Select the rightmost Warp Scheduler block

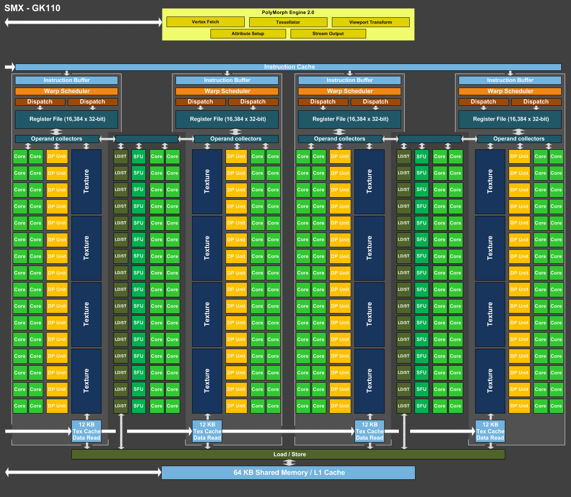[510, 91]
